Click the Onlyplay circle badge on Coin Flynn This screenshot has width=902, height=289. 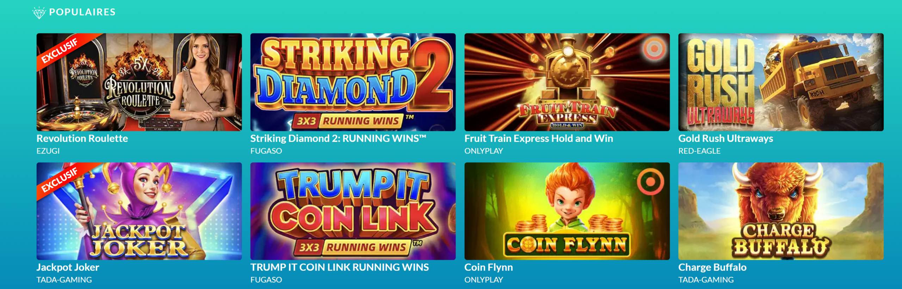(650, 182)
